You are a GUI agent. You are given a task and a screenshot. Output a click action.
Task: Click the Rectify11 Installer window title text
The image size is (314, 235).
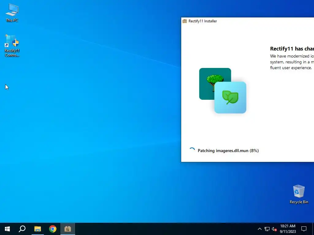203,21
